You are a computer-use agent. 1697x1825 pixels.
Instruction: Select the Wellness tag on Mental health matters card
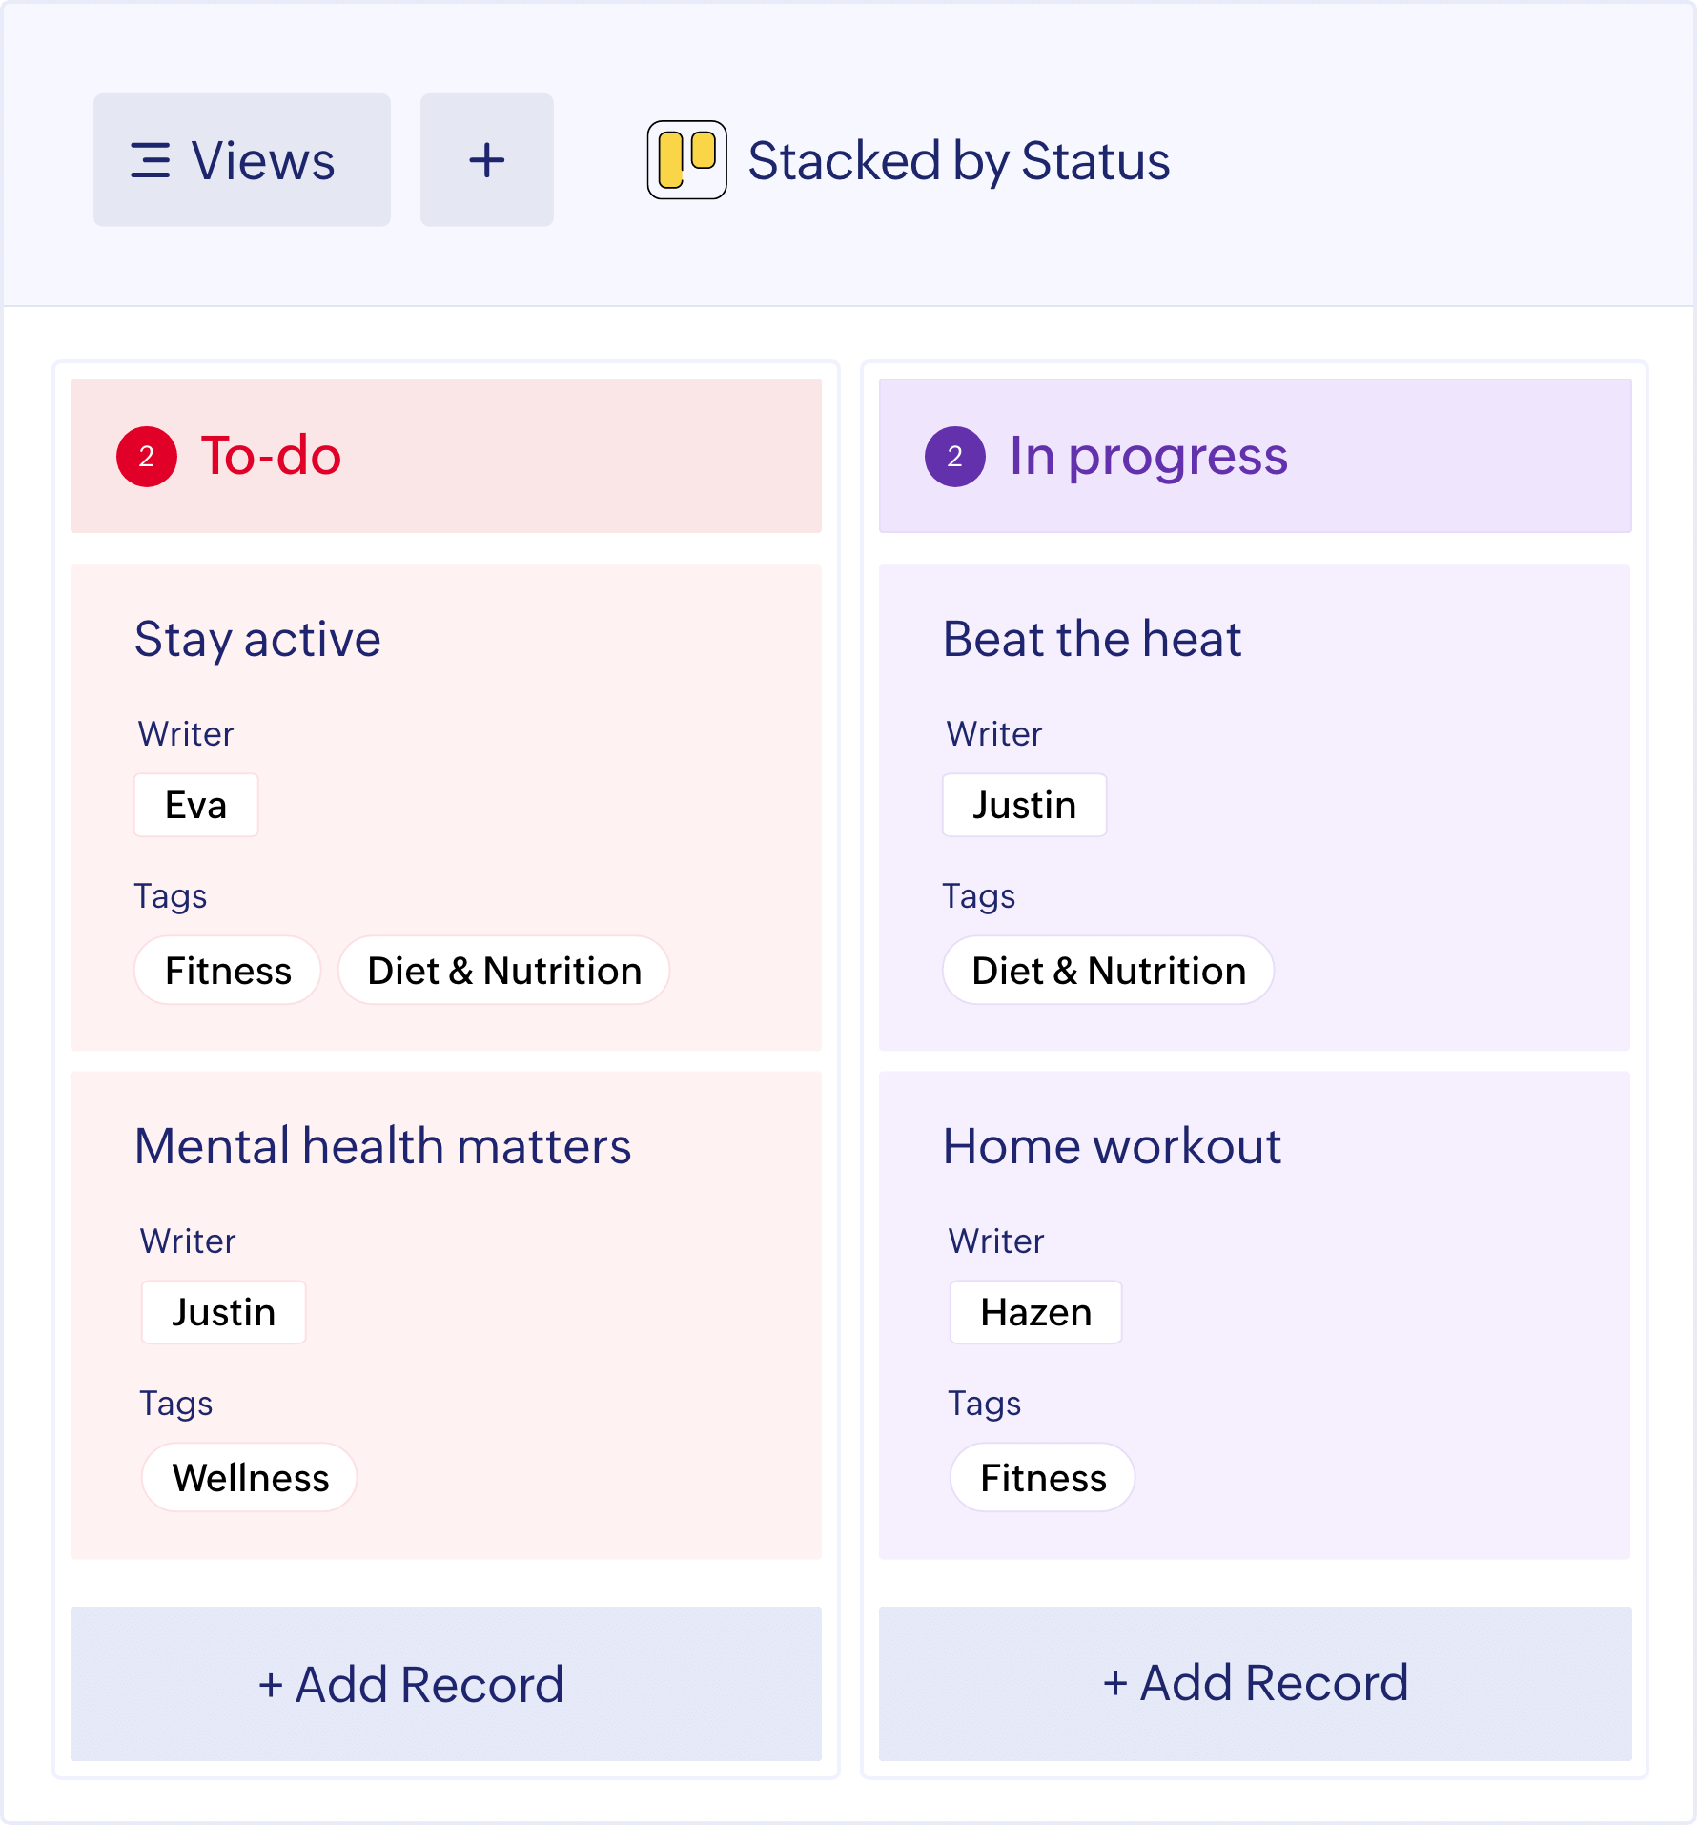(249, 1477)
